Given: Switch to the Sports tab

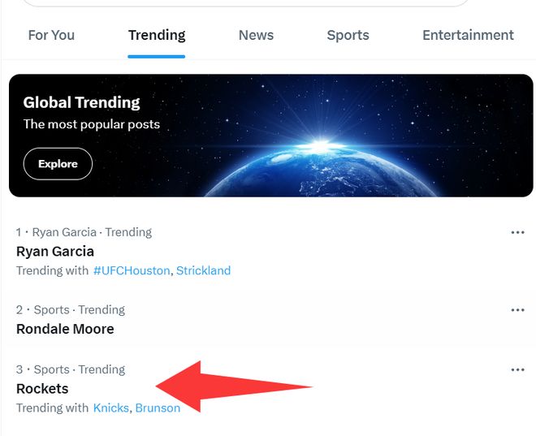Looking at the screenshot, I should 348,36.
